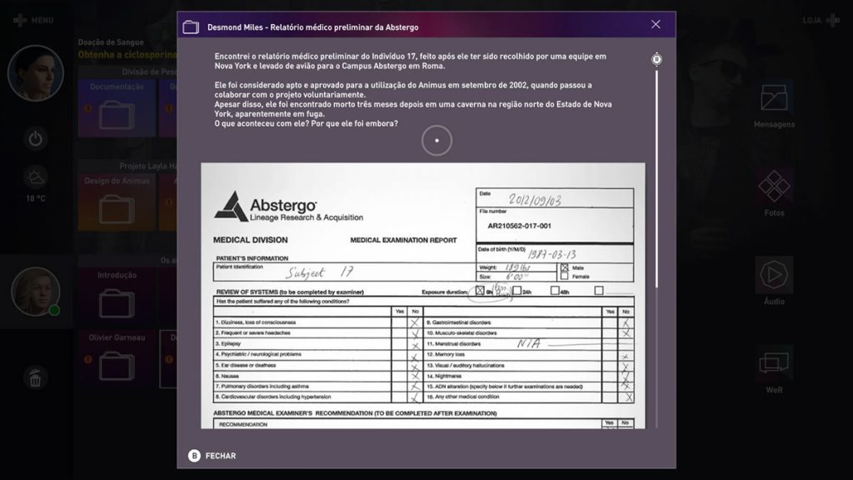
Task: Open the Fotos gallery icon
Action: click(x=774, y=187)
